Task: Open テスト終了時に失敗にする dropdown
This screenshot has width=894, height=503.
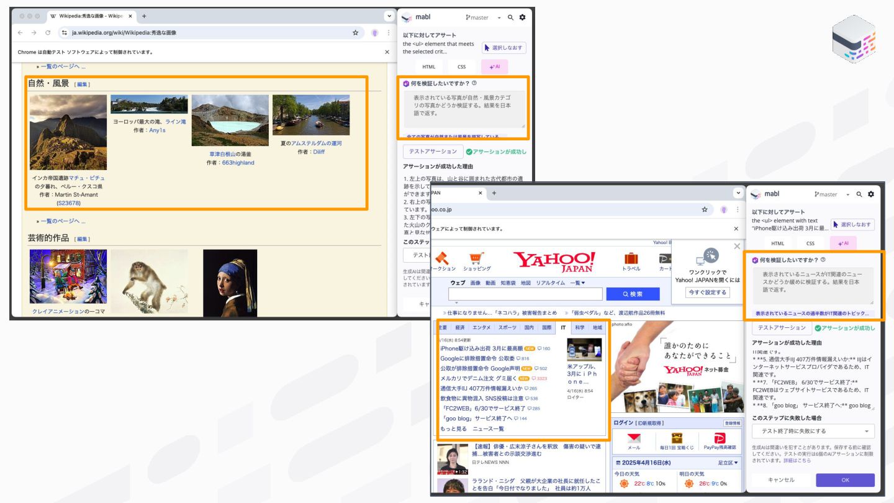Action: click(813, 431)
